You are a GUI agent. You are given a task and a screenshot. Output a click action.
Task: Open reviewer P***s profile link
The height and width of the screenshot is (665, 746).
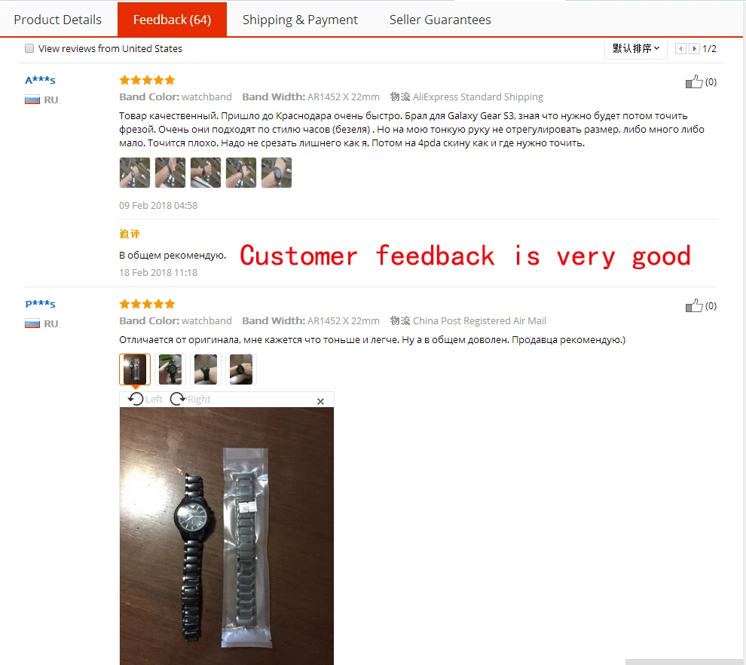[x=40, y=304]
